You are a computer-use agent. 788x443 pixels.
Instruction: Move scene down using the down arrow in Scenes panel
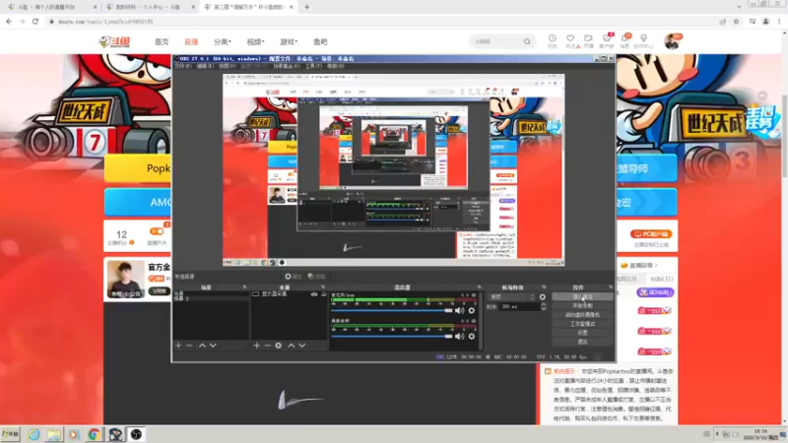pos(213,346)
